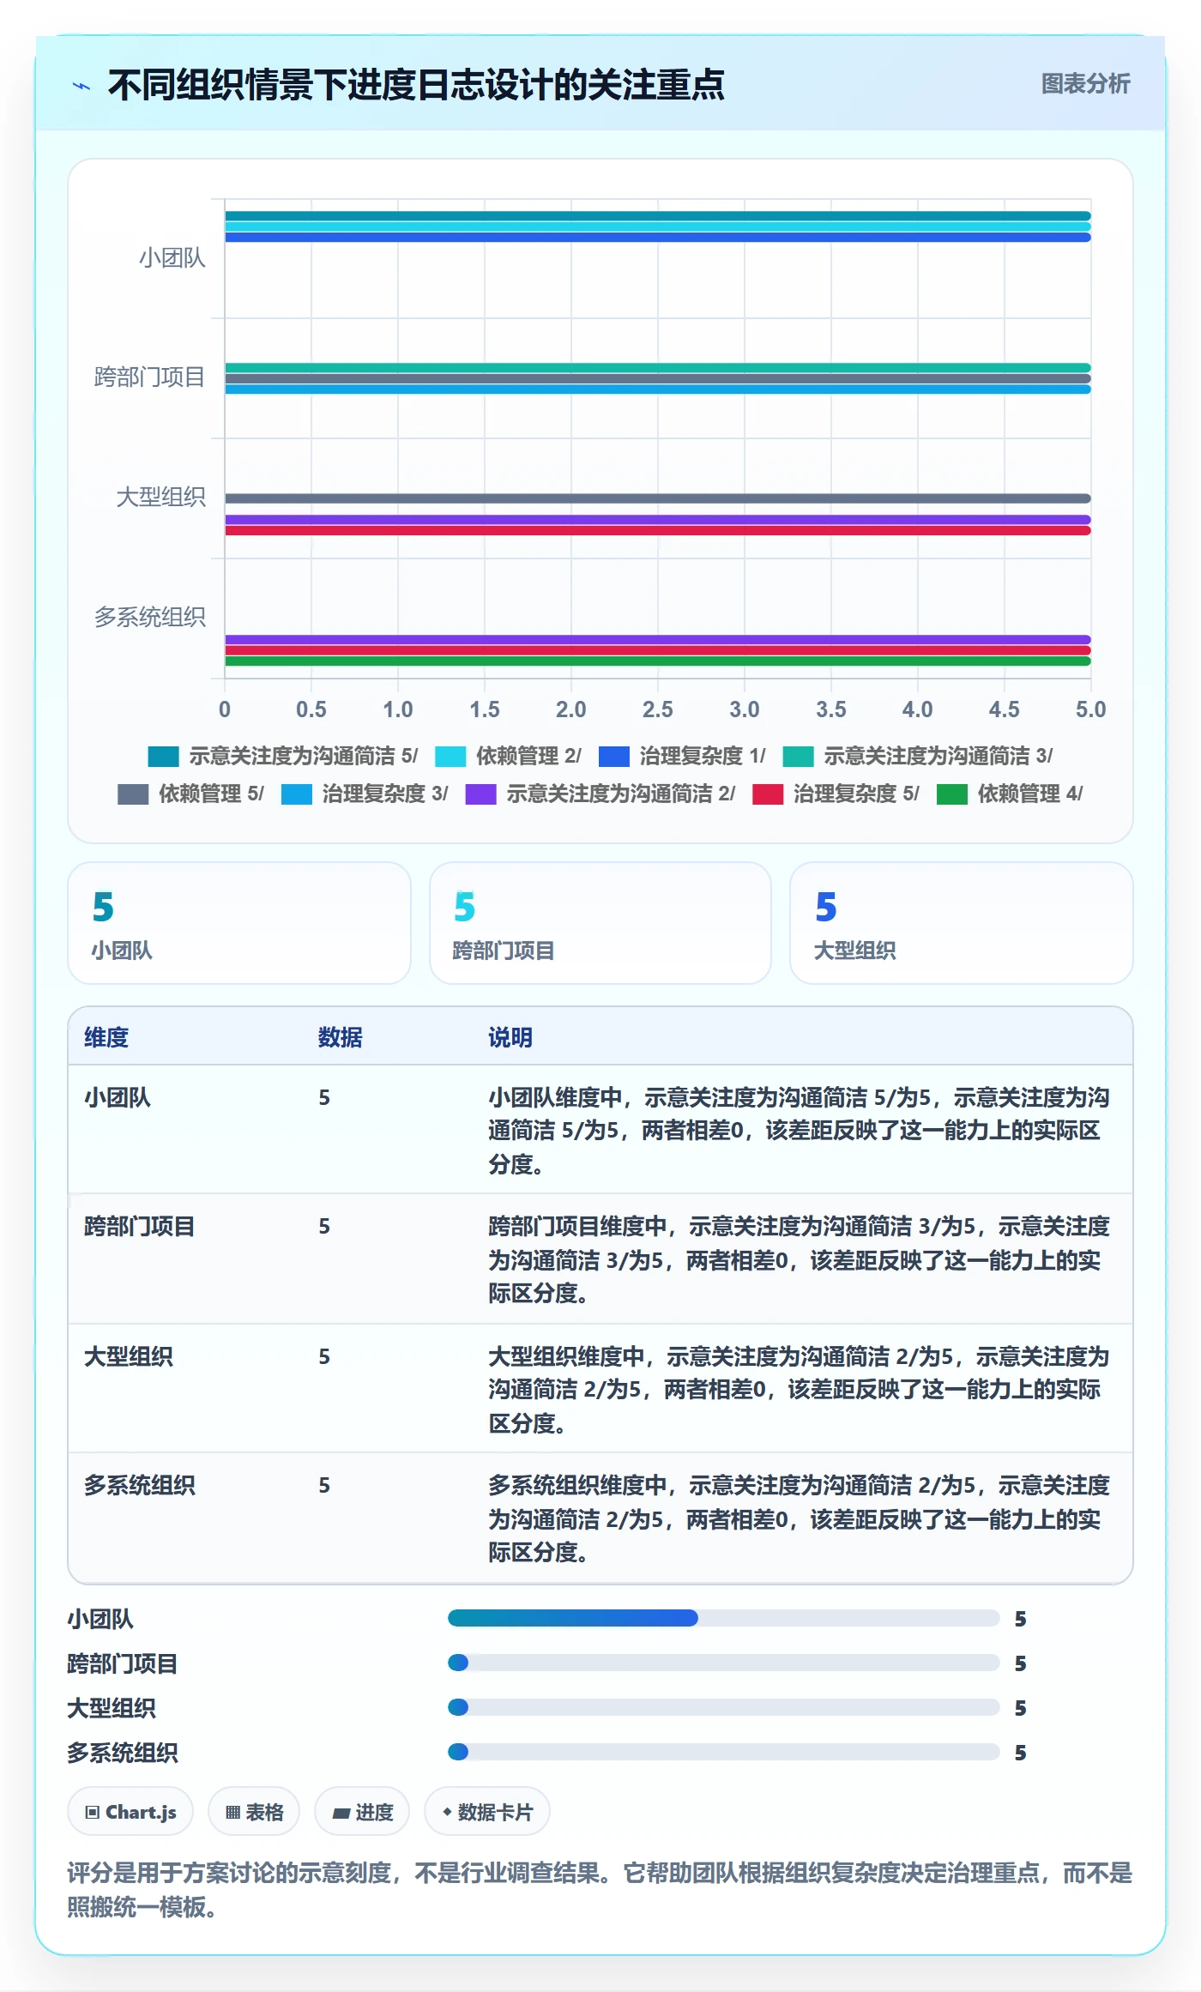Screen dimensions: 1201x1992
Task: Toggle the 依赖管理 2/ legend entry
Action: 508,756
